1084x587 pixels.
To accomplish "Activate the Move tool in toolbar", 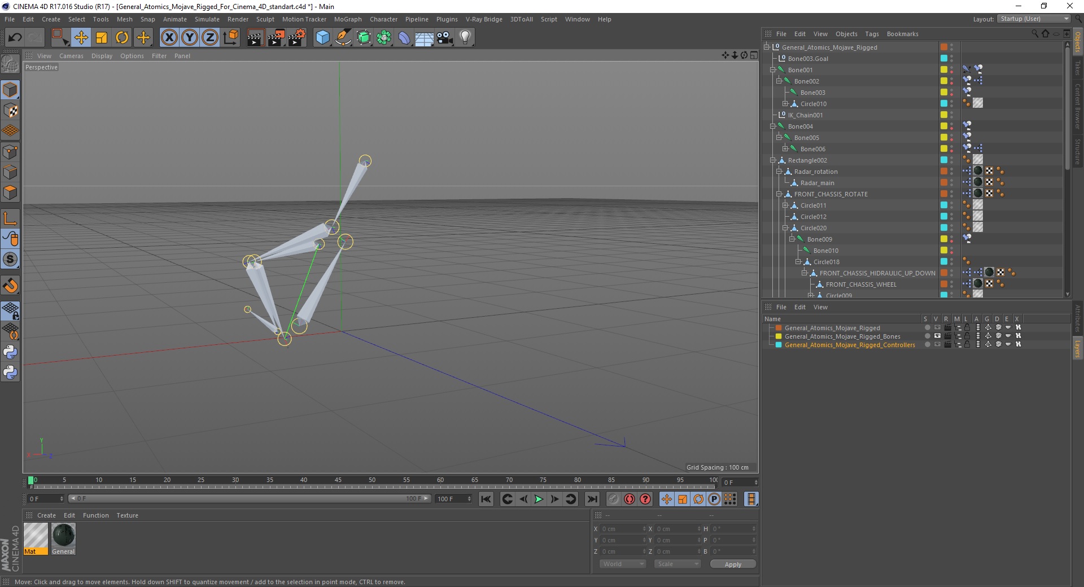I will [81, 38].
